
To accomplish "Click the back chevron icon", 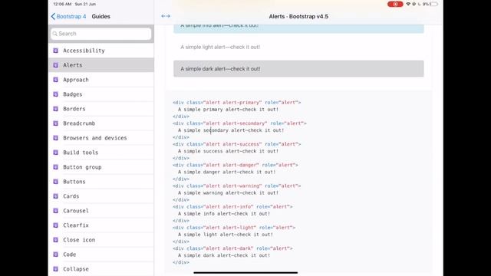I will (53, 16).
